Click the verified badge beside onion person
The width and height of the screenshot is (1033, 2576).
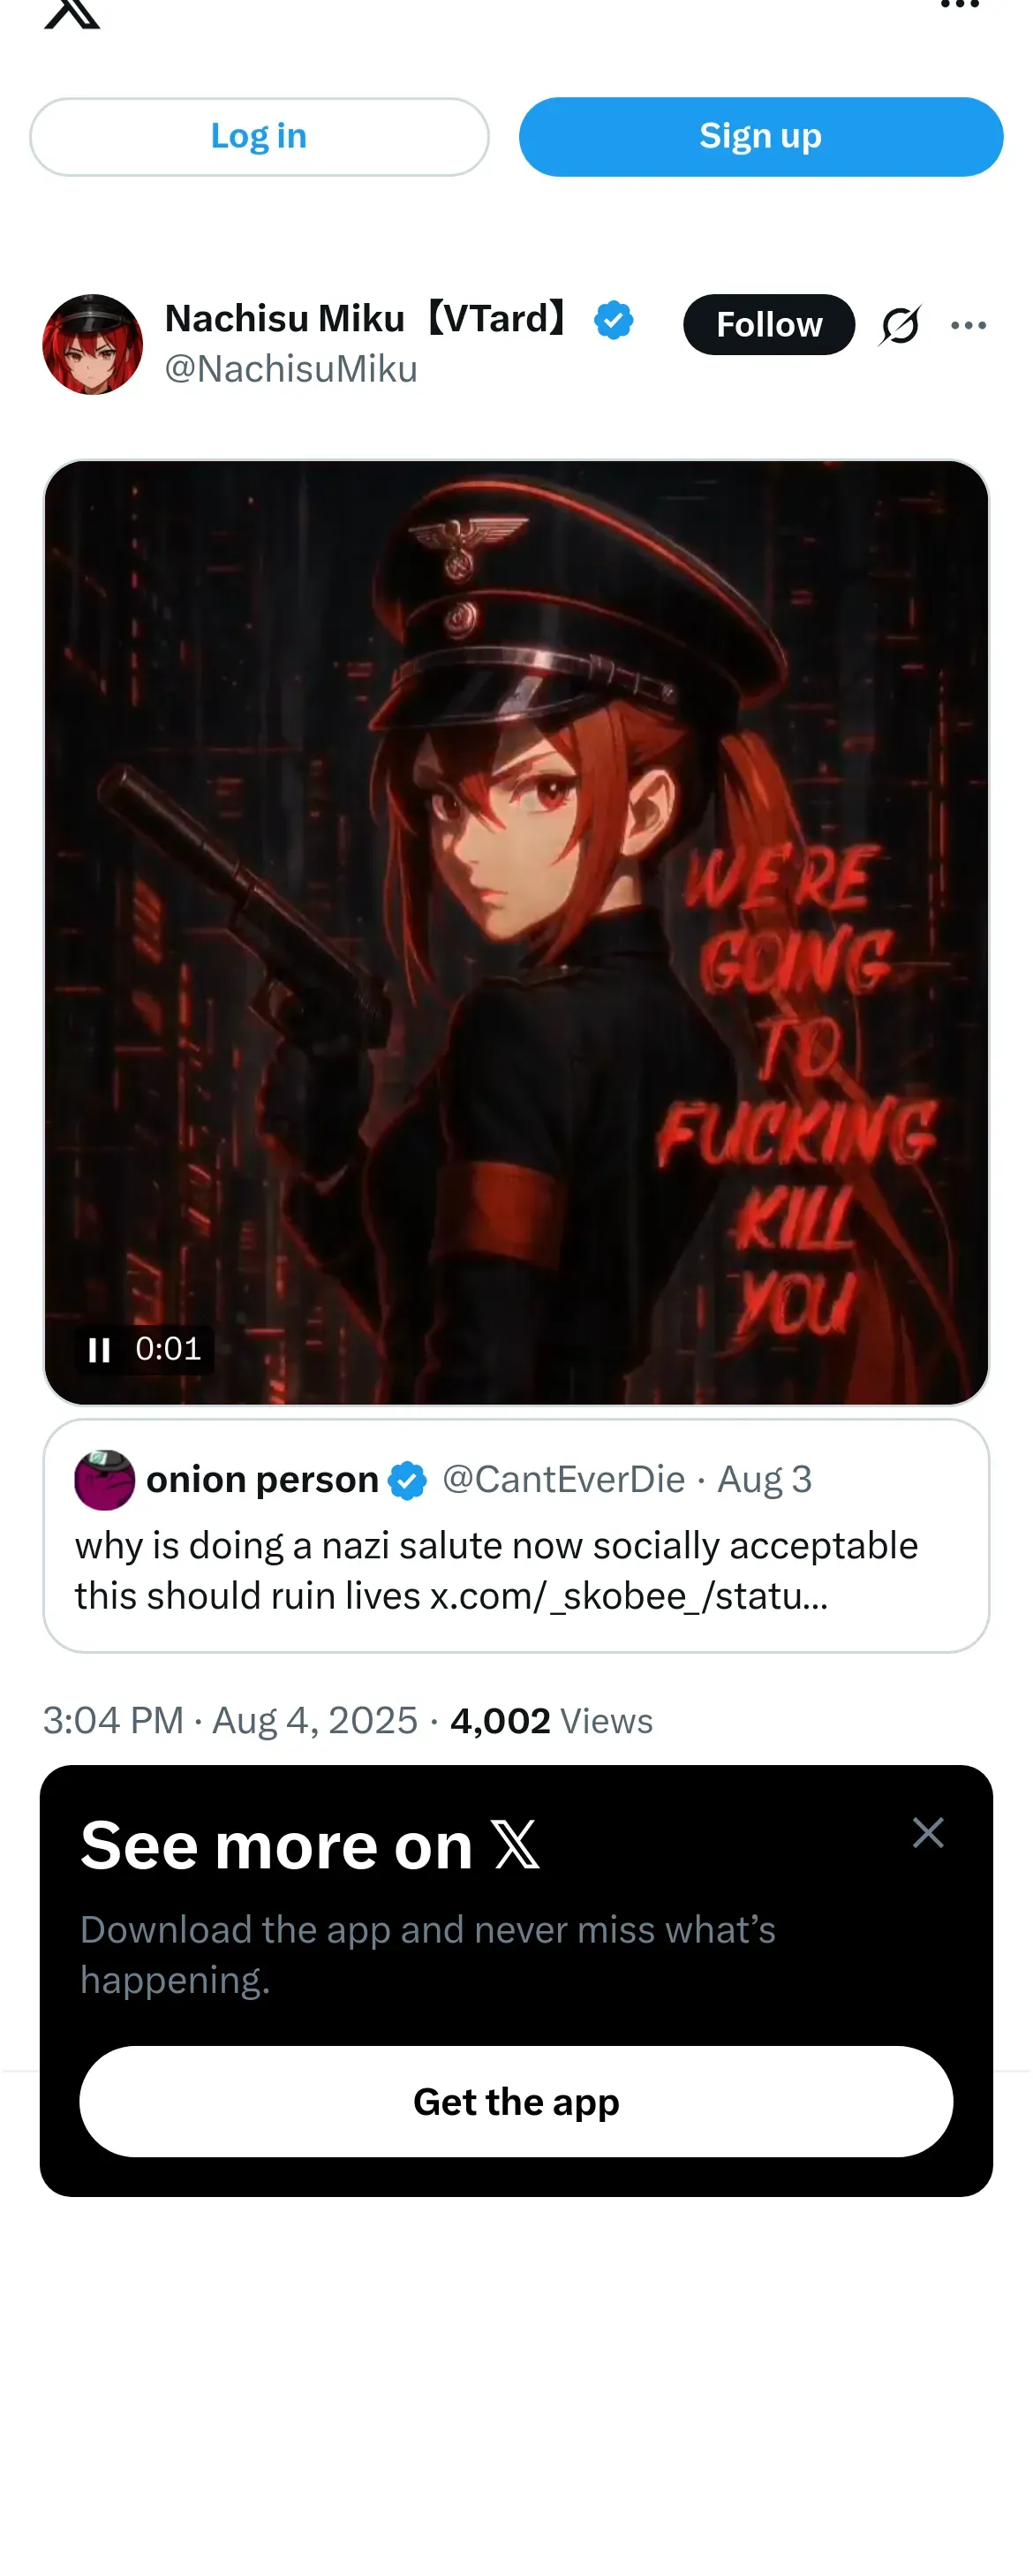click(x=408, y=1480)
